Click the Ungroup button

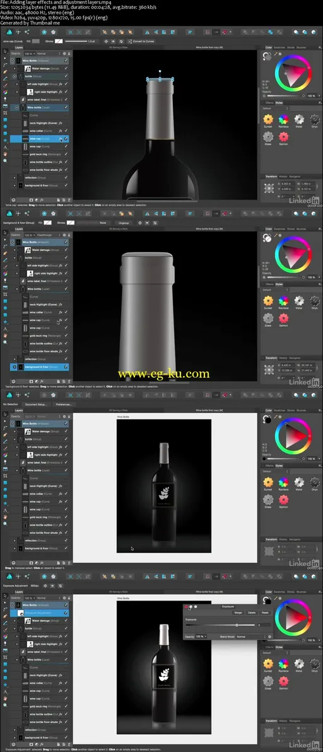click(124, 223)
